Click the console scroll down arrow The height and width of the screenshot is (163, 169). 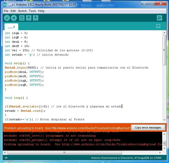click(164, 148)
